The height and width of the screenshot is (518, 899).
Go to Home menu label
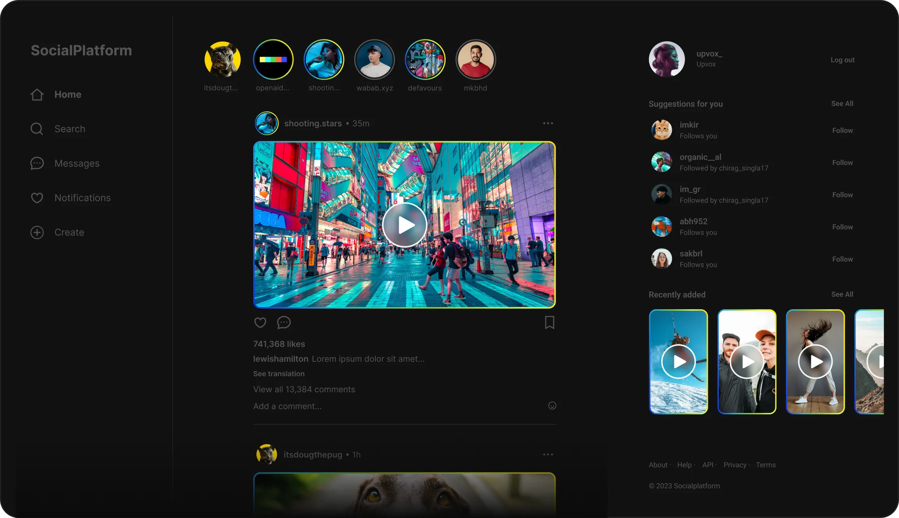click(x=68, y=94)
